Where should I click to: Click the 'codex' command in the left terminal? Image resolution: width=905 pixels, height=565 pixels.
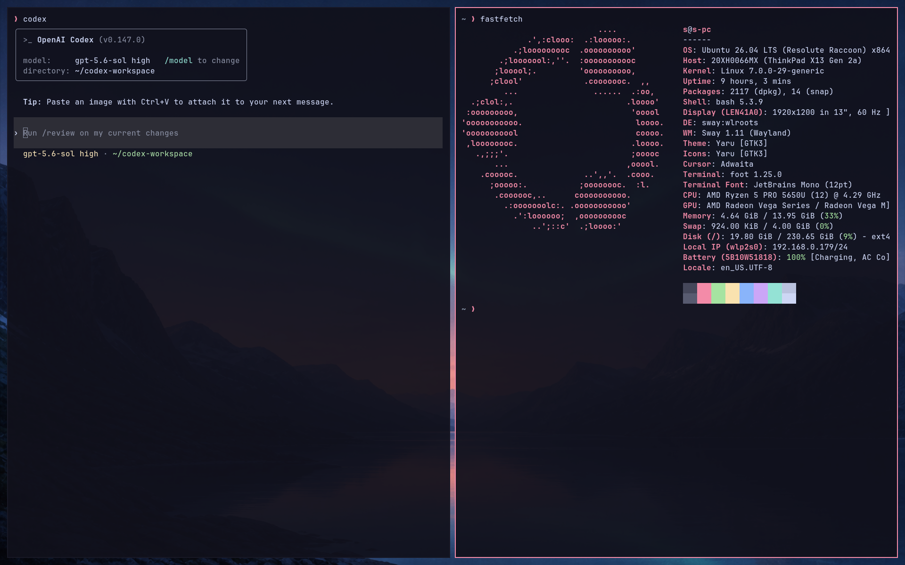coord(35,19)
